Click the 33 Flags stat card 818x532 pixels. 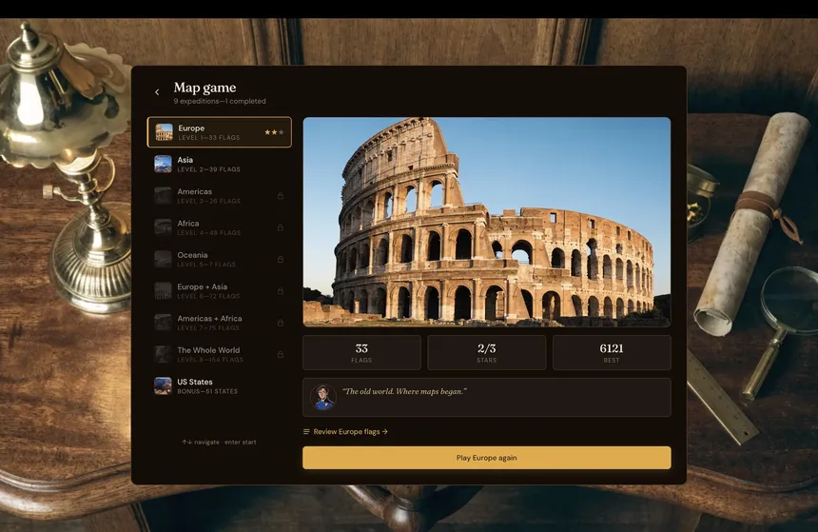(361, 352)
